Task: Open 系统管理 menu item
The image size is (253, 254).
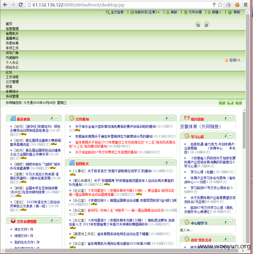Action: (x=12, y=96)
